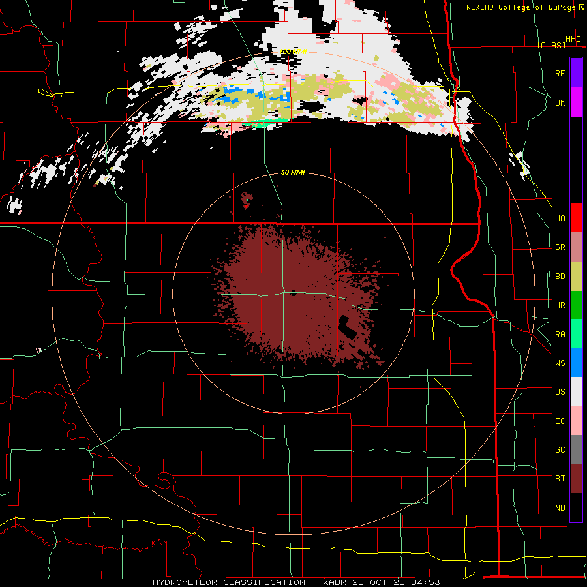The image size is (587, 587).
Task: Click the 'HHC' product label
Action: (x=573, y=39)
